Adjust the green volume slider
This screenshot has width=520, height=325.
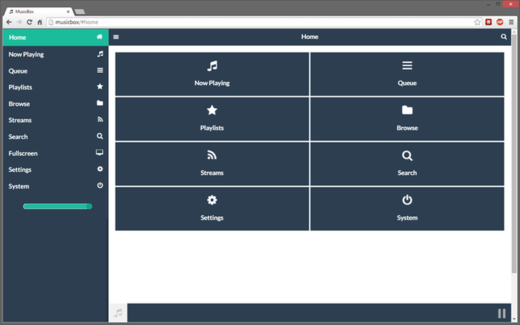tap(58, 207)
